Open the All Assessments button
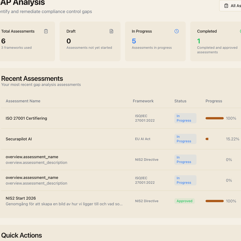 pyautogui.click(x=230, y=6)
